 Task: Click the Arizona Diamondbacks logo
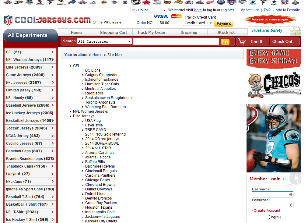pos(93,2)
